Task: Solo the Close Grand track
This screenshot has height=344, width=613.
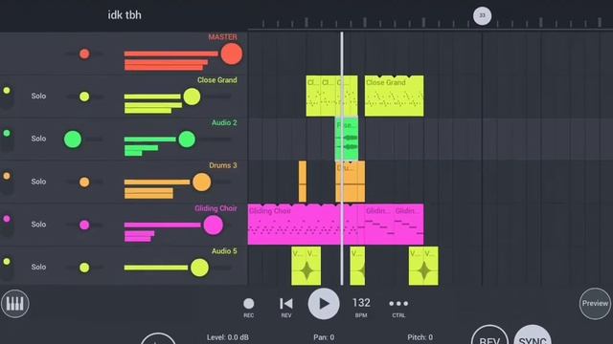Action: (38, 96)
